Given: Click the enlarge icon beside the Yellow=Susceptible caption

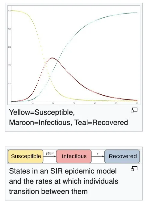Looking at the screenshot, I should (x=134, y=110).
